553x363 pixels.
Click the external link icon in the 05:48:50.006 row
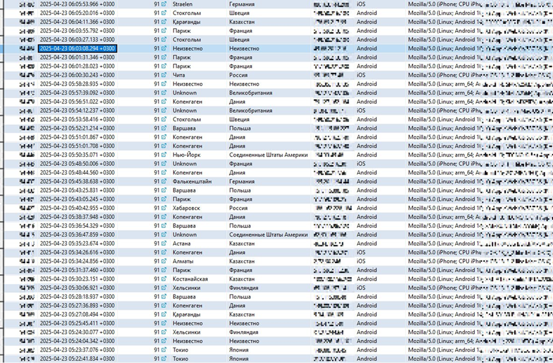tap(164, 163)
